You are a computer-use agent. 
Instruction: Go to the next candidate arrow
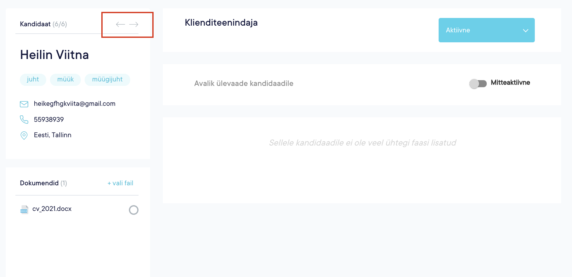134,24
